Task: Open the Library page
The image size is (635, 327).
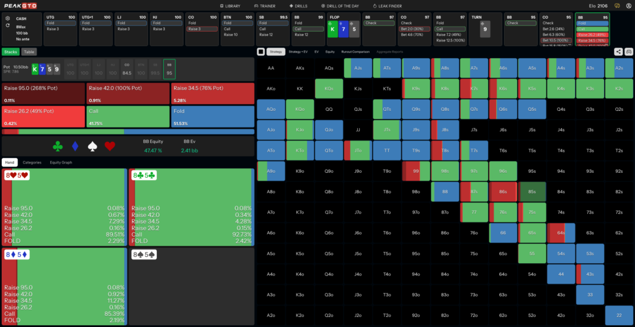Action: point(229,6)
